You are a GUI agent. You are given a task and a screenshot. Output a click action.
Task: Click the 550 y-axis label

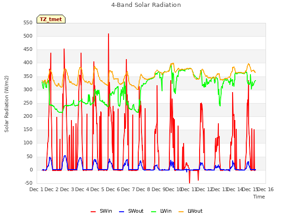[28, 22]
